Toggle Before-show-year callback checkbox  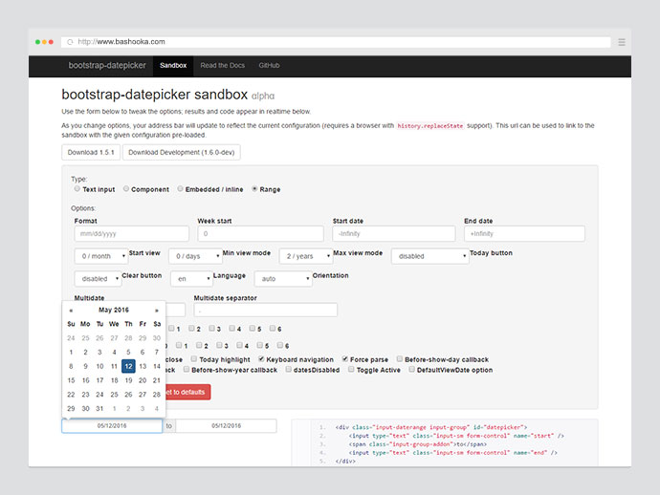(x=187, y=369)
